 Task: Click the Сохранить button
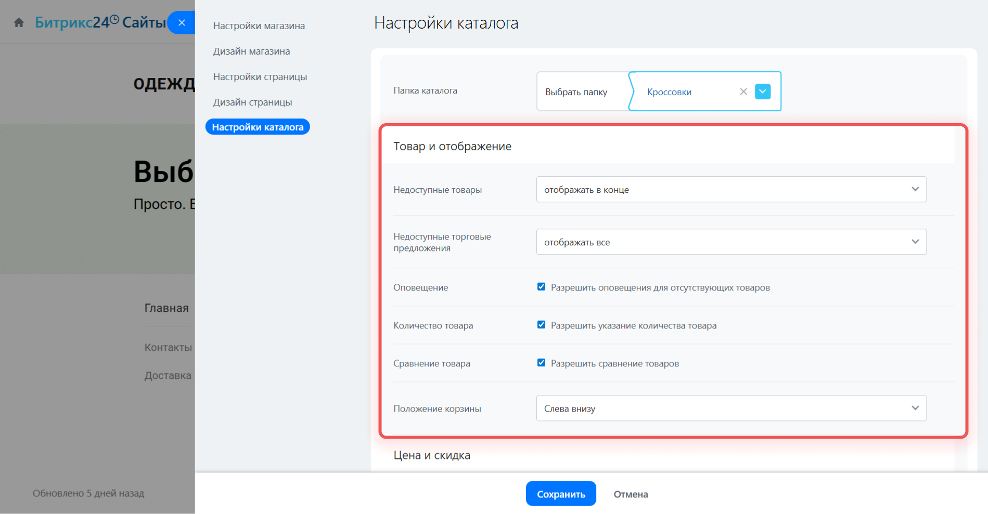[560, 494]
